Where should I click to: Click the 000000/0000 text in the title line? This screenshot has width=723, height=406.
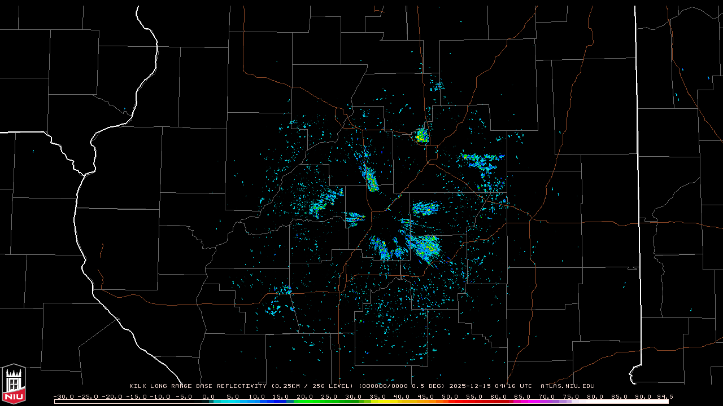click(x=383, y=386)
